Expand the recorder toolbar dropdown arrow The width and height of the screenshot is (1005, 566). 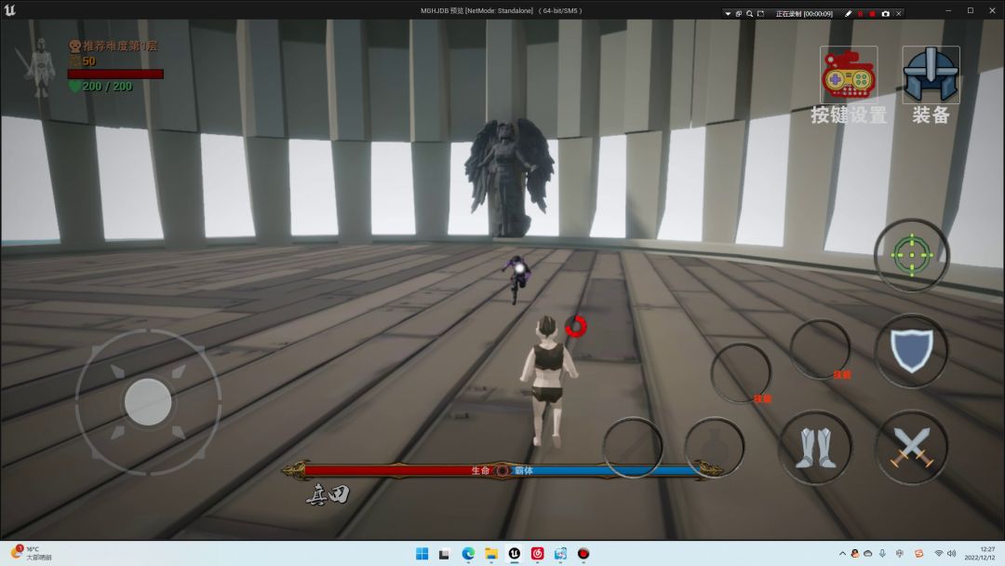[728, 14]
